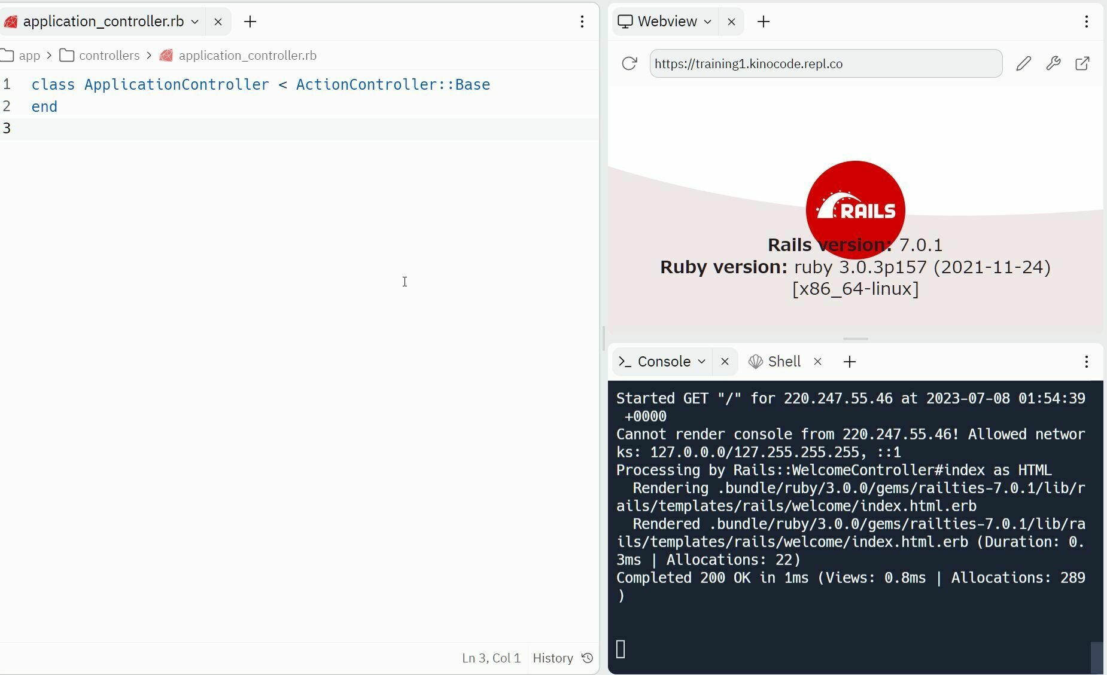The height and width of the screenshot is (675, 1107).
Task: Select the Webview tab
Action: 666,22
